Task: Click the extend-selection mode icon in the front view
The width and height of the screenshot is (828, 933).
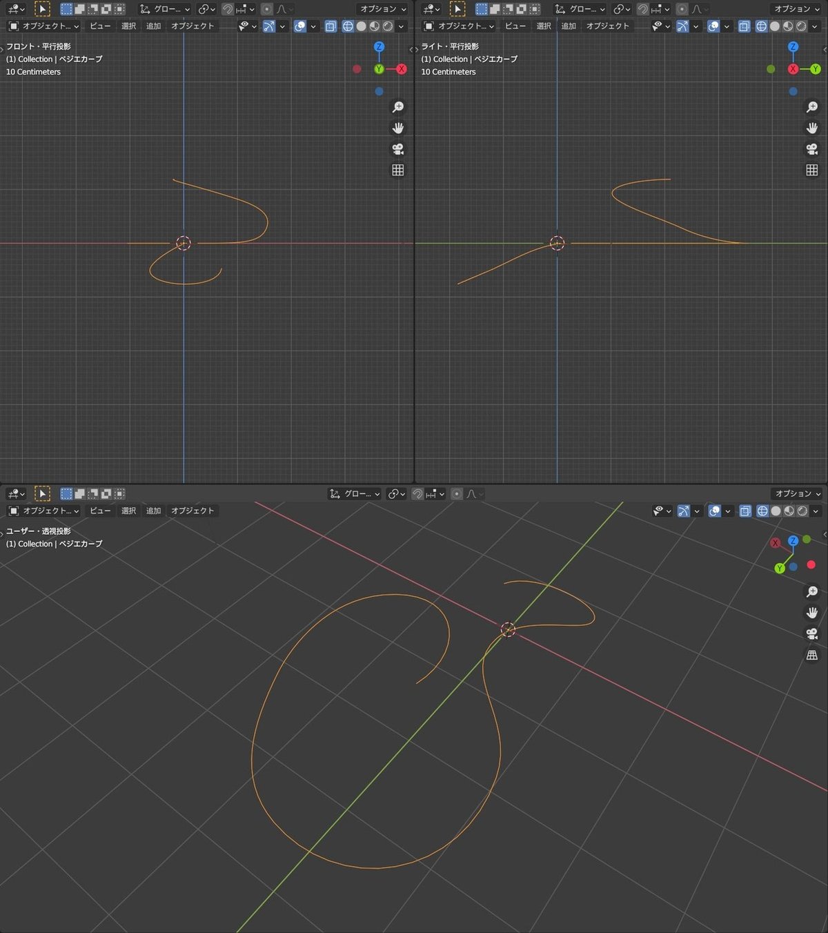Action: coord(80,9)
